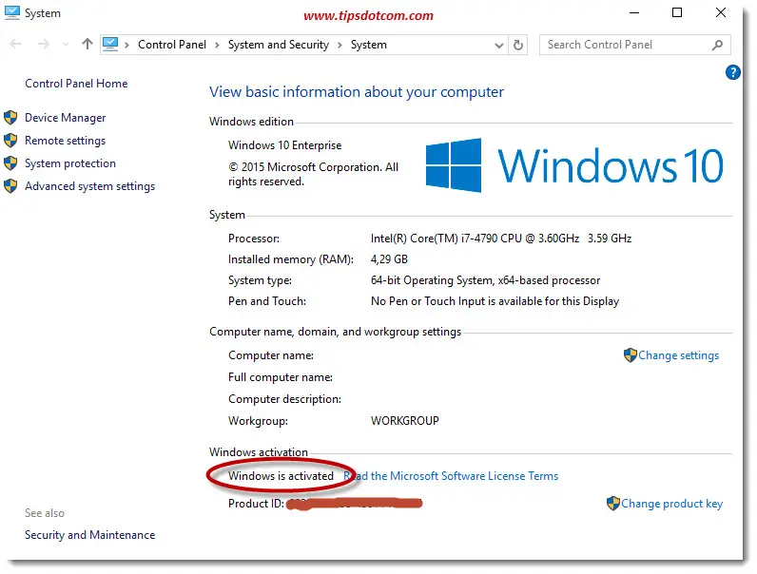Select the System breadcrumb item
The width and height of the screenshot is (757, 574).
pyautogui.click(x=368, y=45)
